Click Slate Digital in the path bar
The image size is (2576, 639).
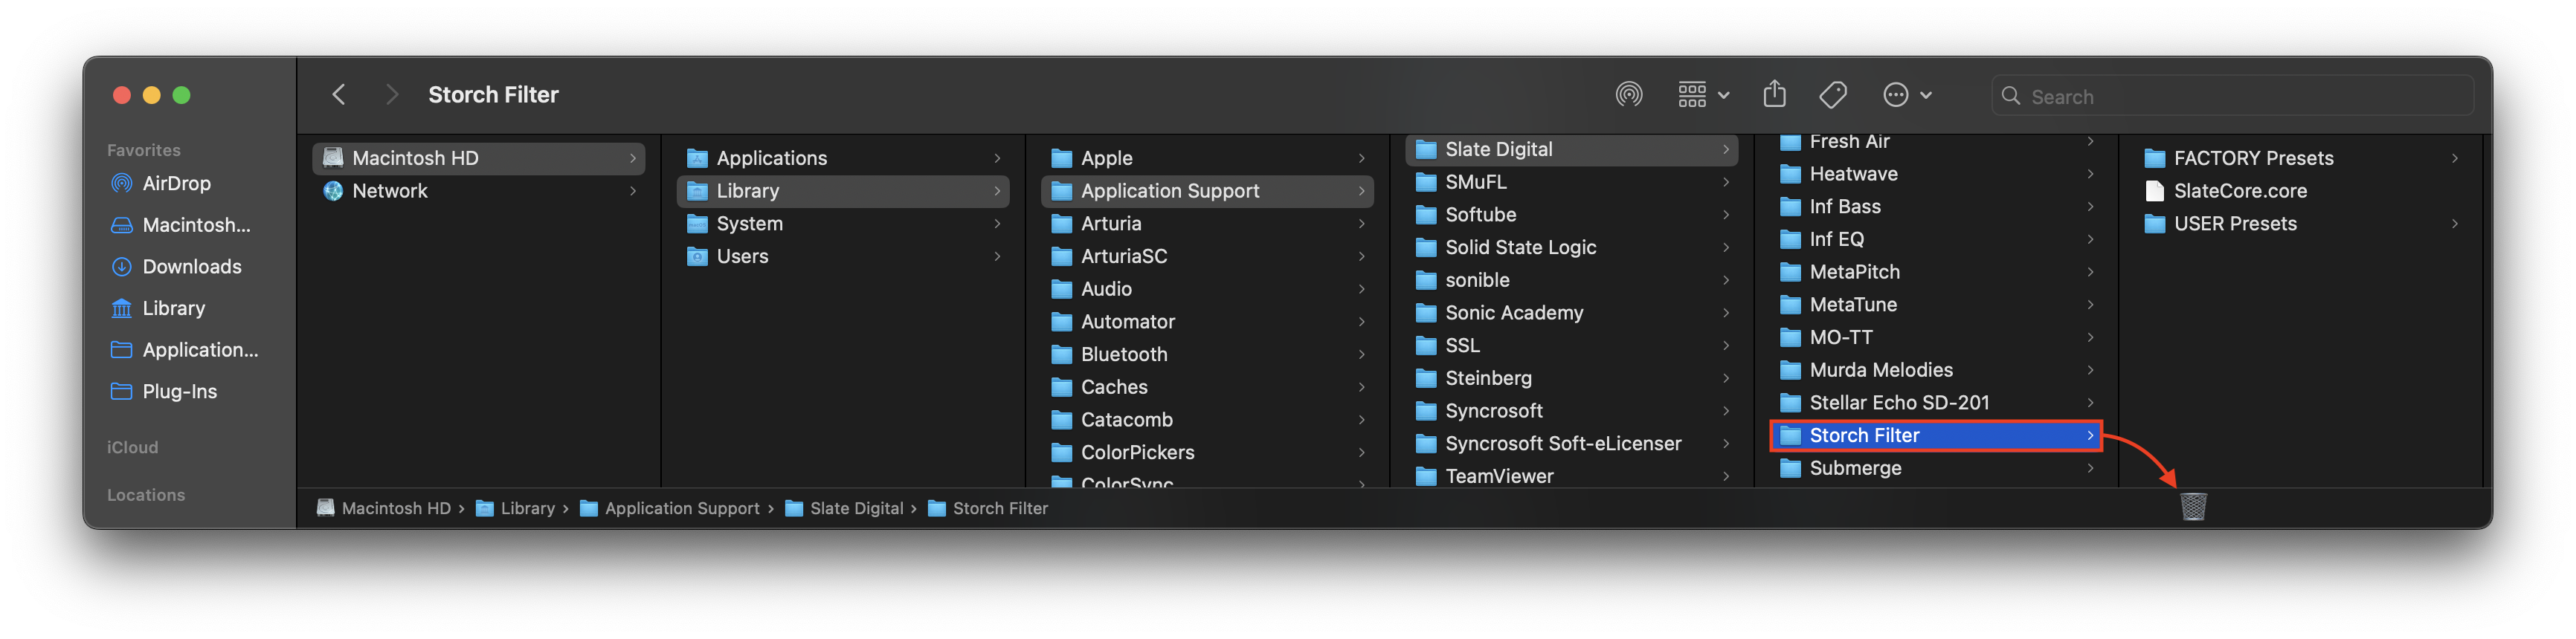click(844, 509)
